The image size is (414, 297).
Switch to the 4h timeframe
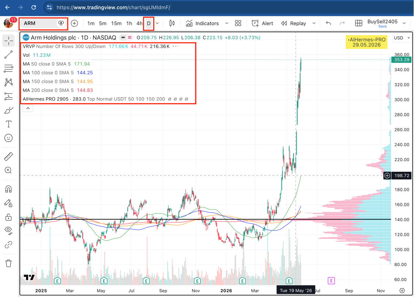pos(139,23)
